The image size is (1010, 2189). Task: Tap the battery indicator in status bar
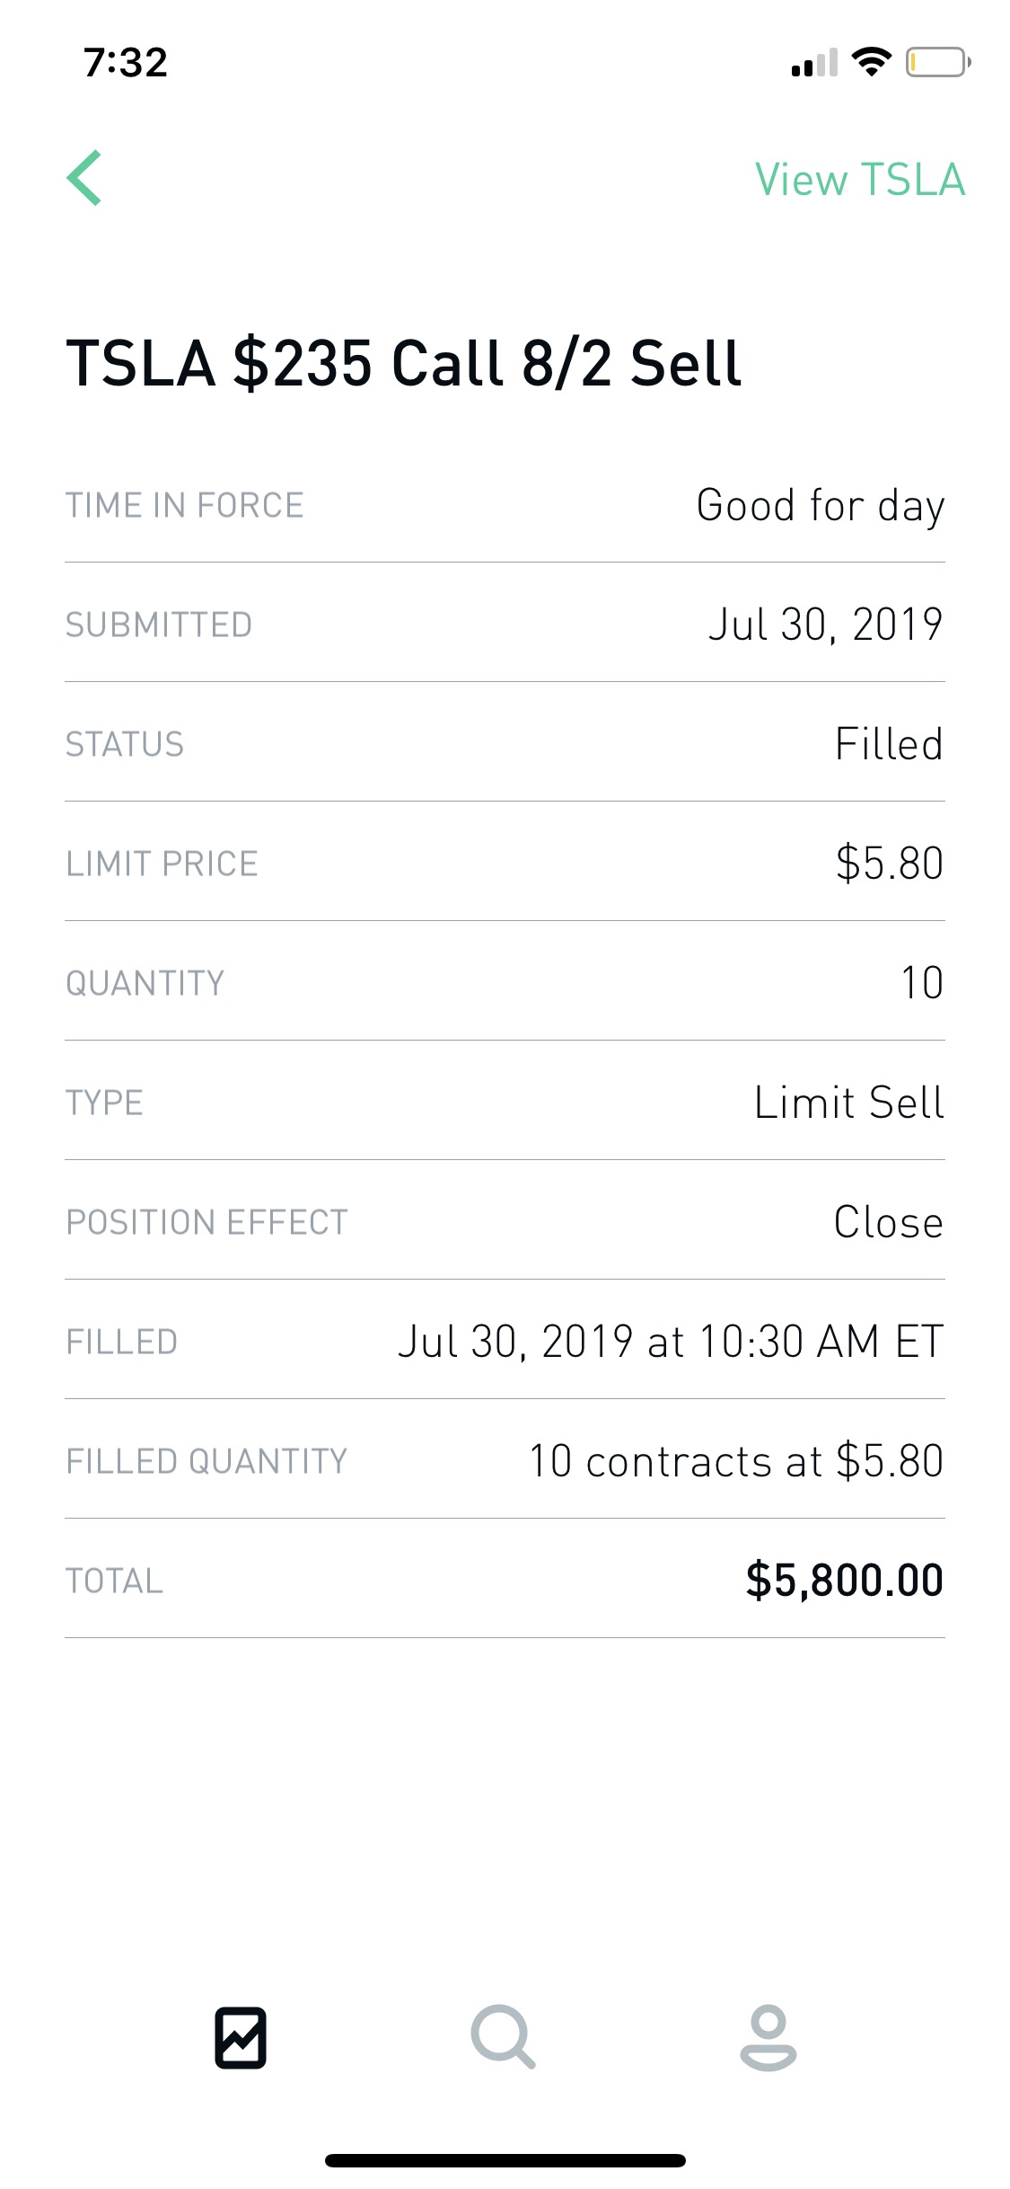[x=938, y=63]
